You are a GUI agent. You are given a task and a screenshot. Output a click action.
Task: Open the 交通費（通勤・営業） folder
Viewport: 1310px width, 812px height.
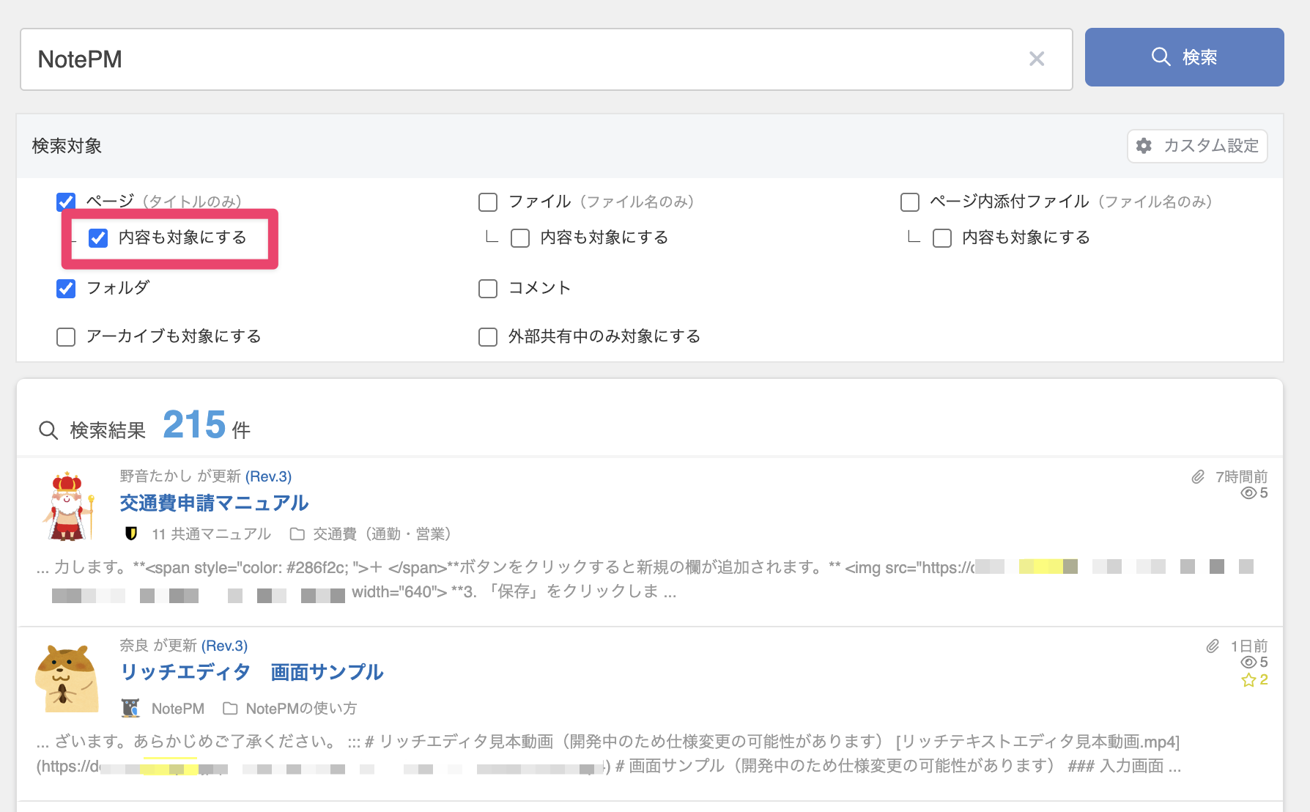coord(382,534)
